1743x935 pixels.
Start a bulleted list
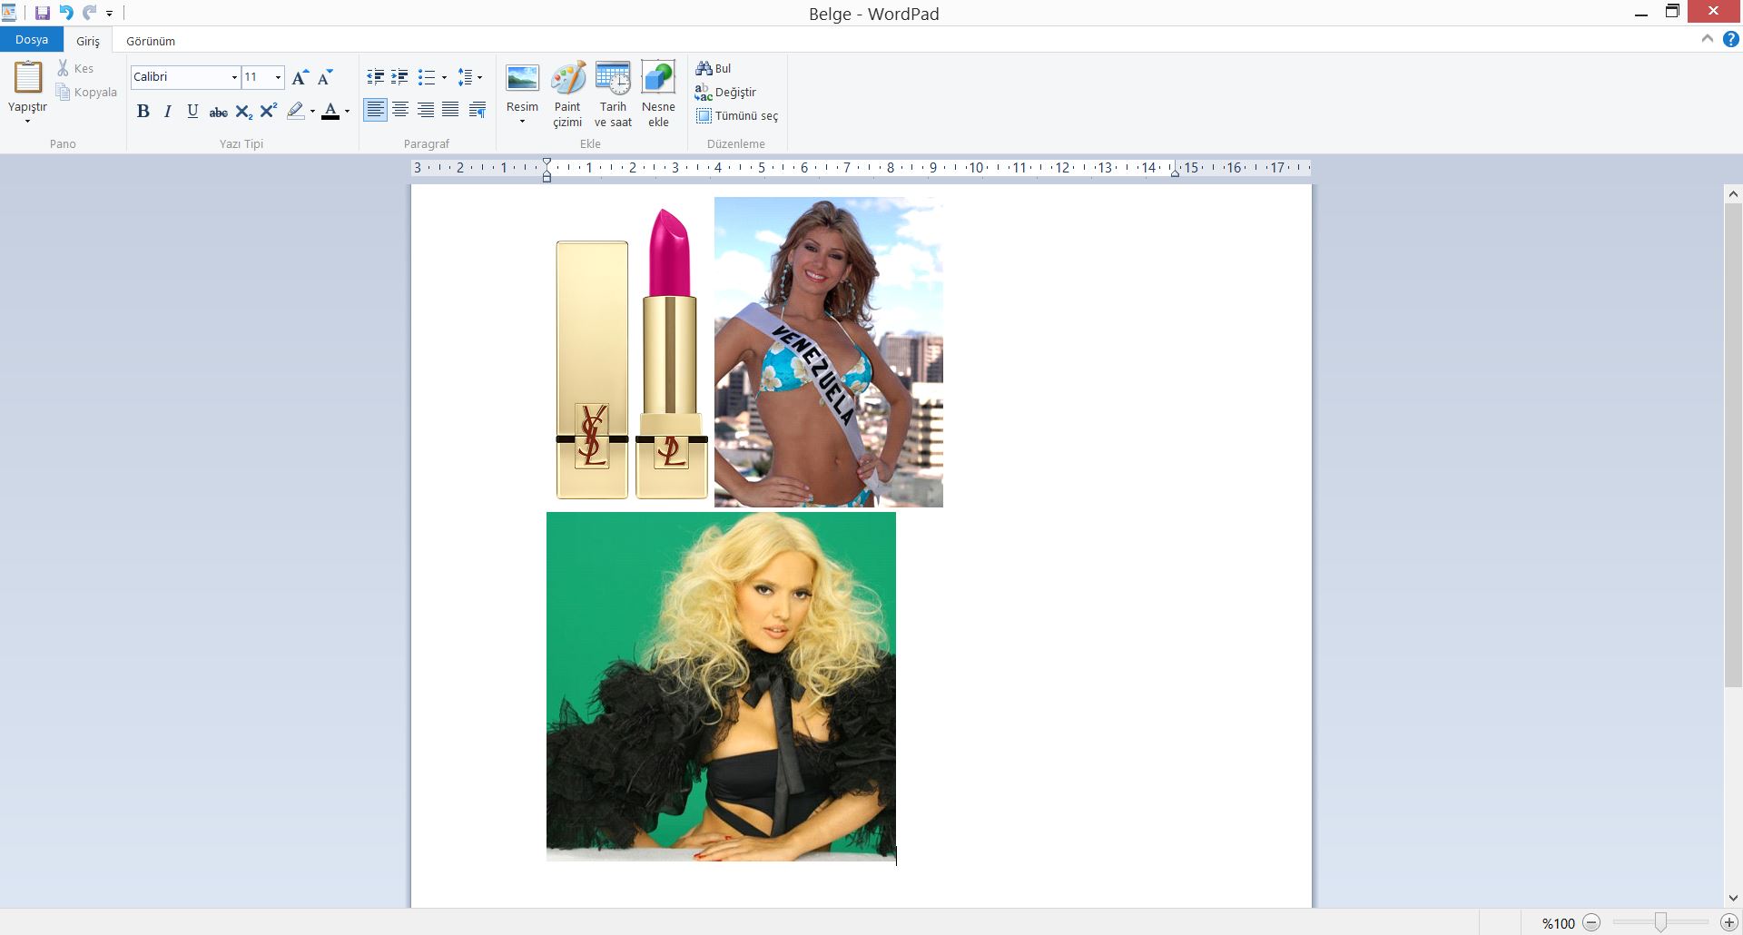coord(427,77)
